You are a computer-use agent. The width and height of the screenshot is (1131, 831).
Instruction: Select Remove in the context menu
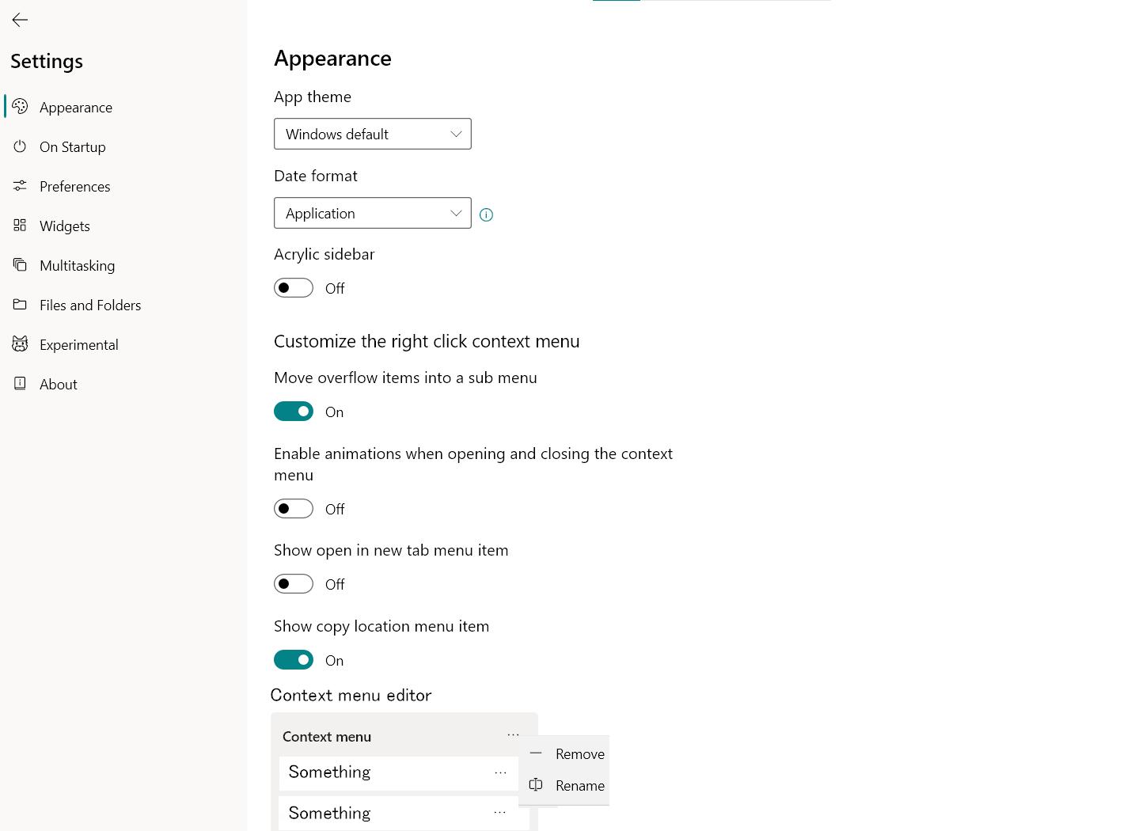coord(579,753)
